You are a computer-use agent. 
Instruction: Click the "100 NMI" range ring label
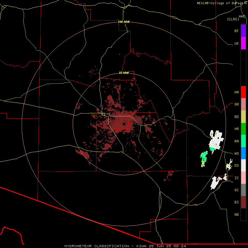pyautogui.click(x=124, y=22)
